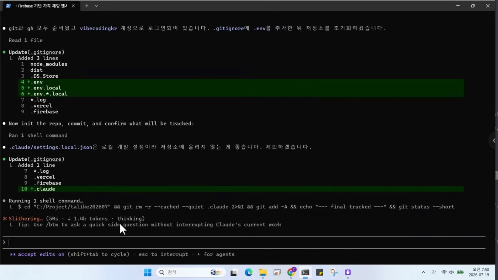Viewport: 498px width, 280px height.
Task: Click the 'Read 1 file' line
Action: pyautogui.click(x=26, y=40)
